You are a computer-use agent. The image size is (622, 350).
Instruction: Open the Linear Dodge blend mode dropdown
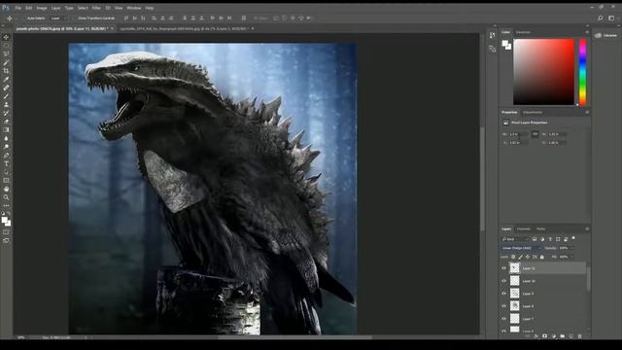(x=521, y=248)
